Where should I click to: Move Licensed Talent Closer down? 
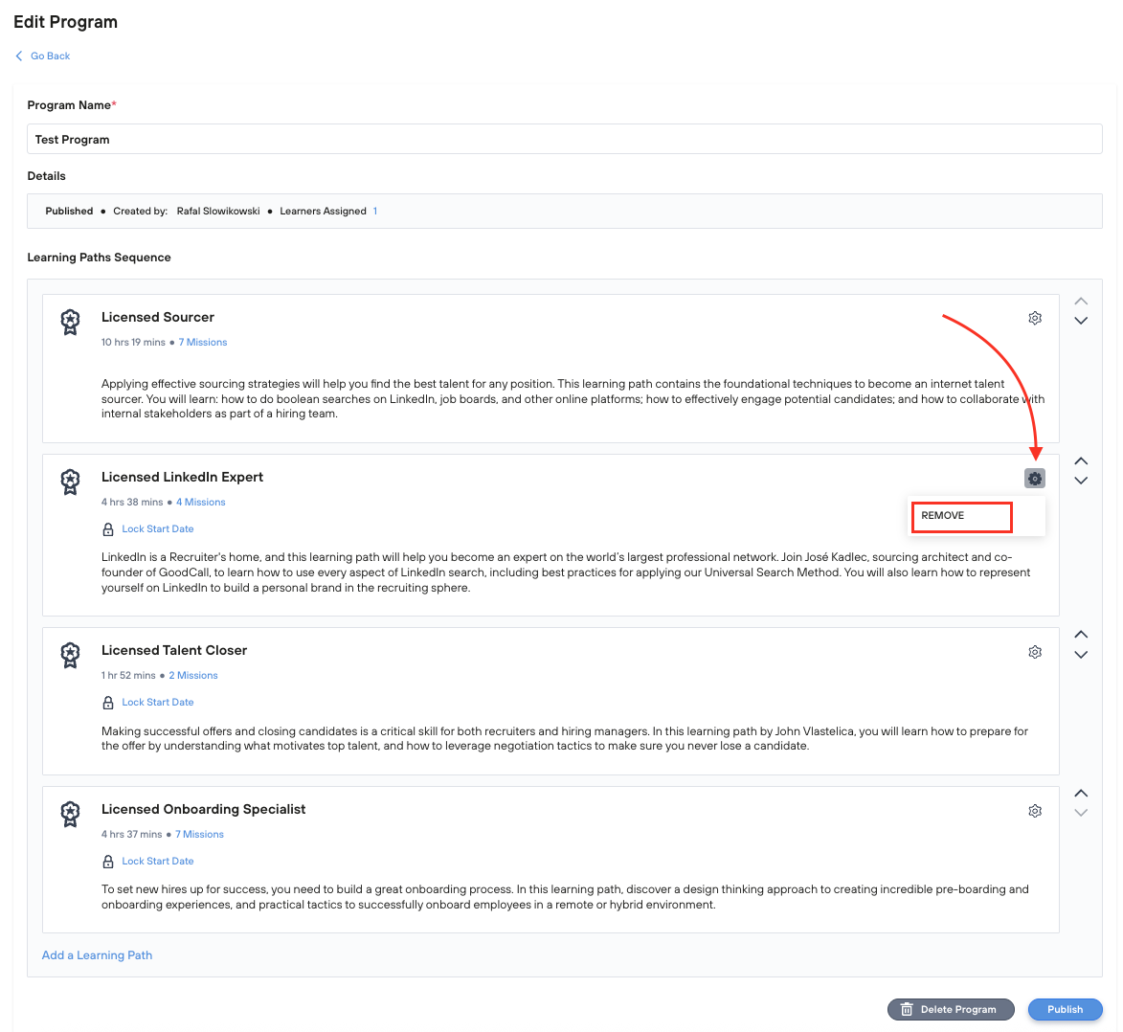[x=1081, y=656]
